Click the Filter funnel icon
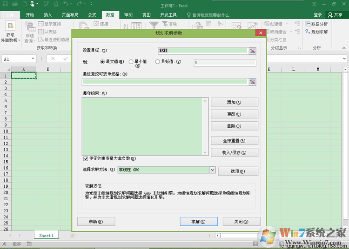The height and width of the screenshot is (249, 349). point(154,25)
